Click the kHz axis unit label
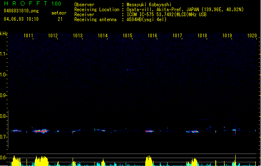Screen dimensions: 261x166 click(4, 34)
